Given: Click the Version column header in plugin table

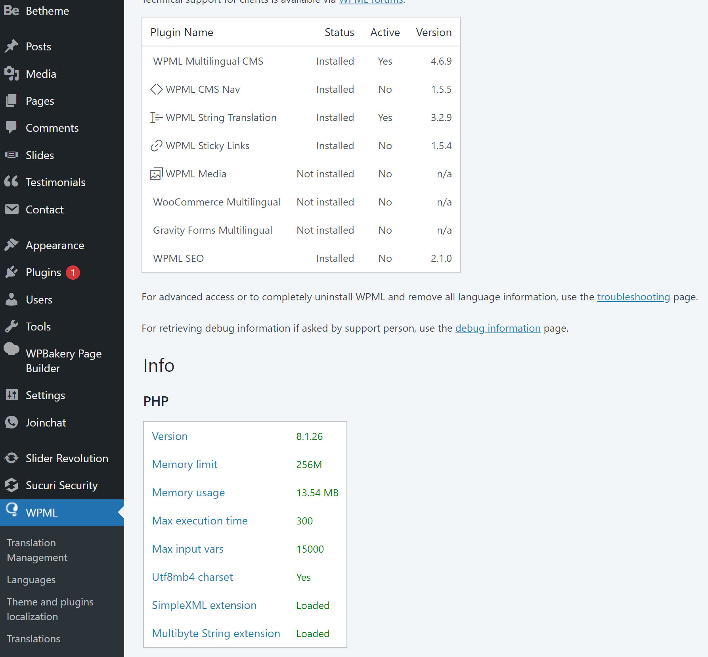Looking at the screenshot, I should 434,32.
